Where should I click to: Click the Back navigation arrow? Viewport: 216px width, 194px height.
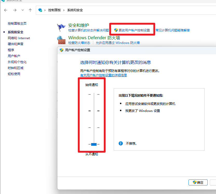[6, 10]
